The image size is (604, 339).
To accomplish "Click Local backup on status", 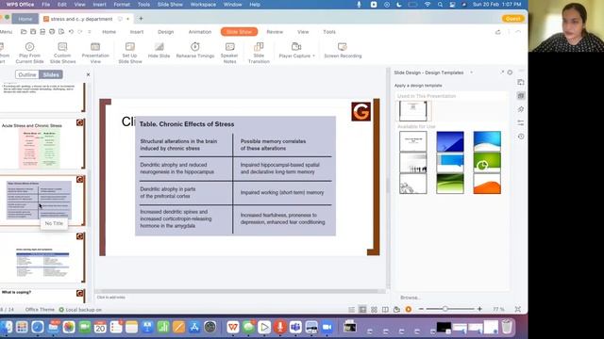I will tap(80, 310).
